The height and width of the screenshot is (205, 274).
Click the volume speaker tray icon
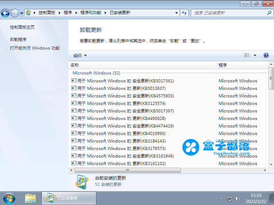(238, 199)
